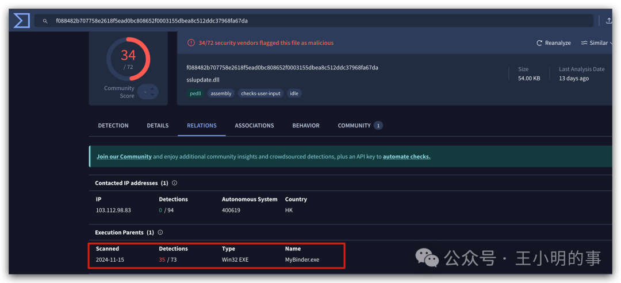Click the Reanalyze refresh icon
The width and height of the screenshot is (621, 283).
pos(539,42)
